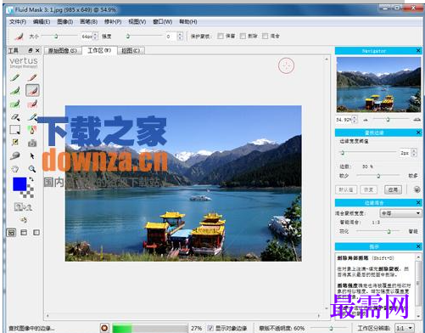This screenshot has width=425, height=333.
Task: Switch to the 原始图像(S) tab
Action: click(x=62, y=51)
